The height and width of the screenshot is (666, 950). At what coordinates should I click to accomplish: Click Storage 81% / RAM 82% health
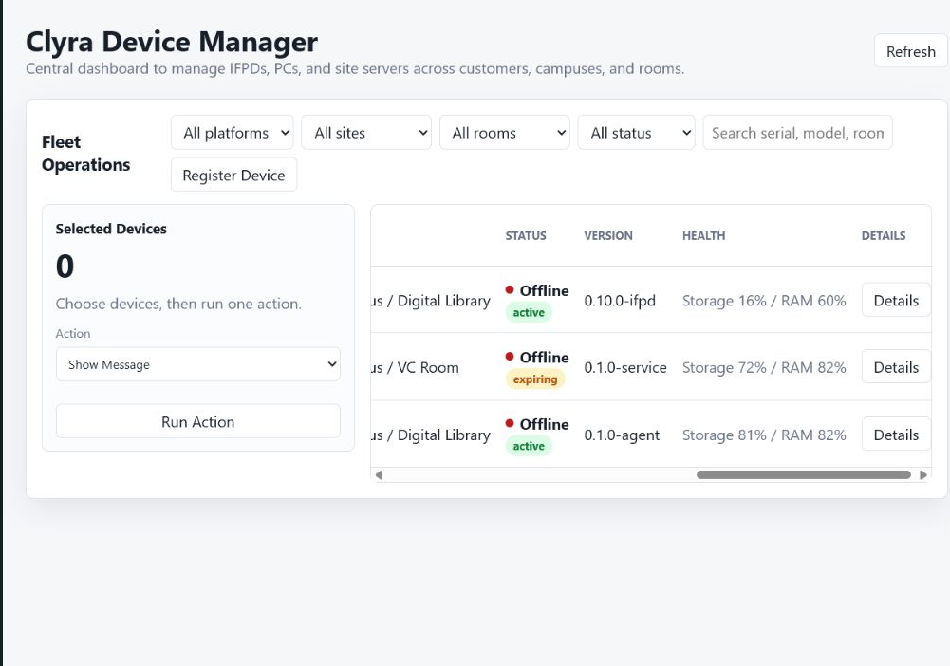(764, 435)
